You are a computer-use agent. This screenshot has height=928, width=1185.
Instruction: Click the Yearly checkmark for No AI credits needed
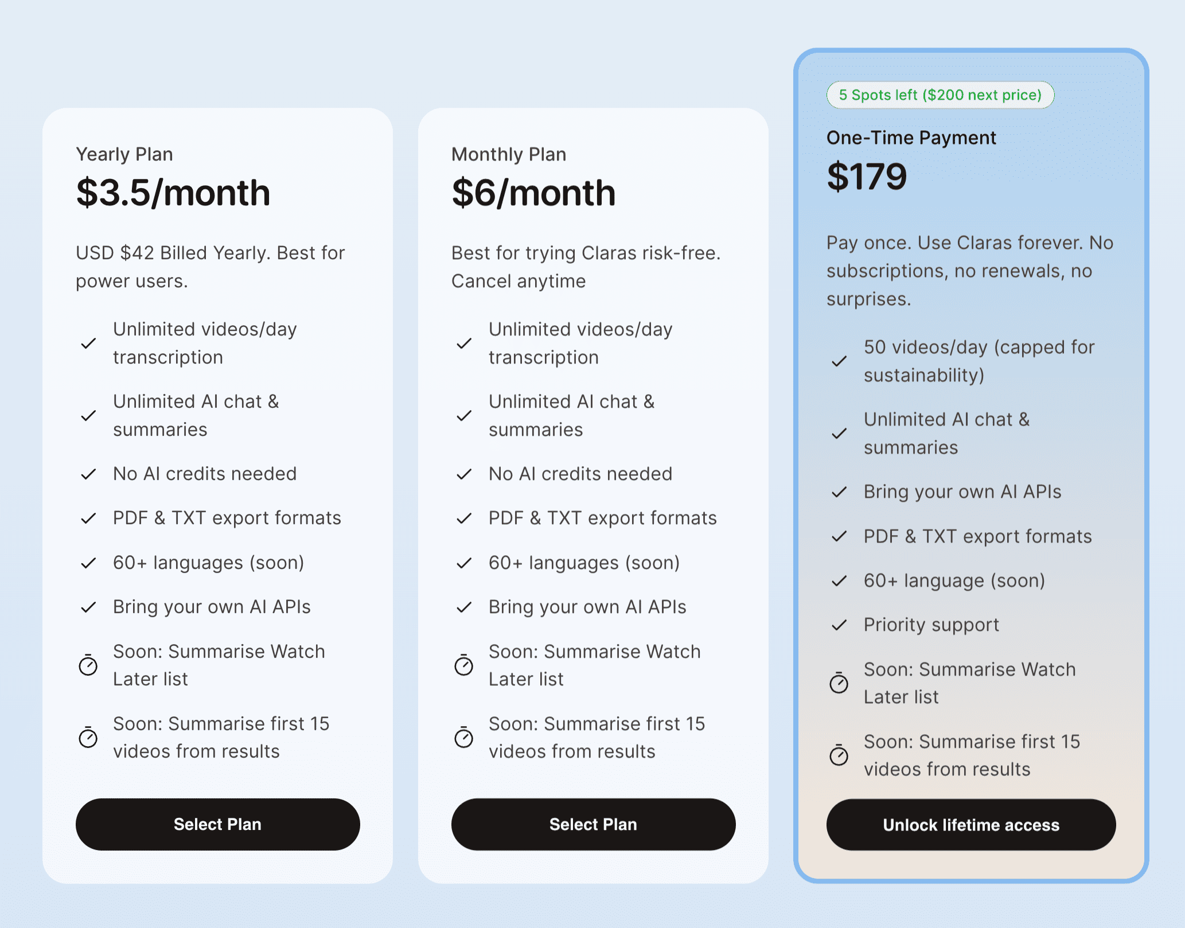point(88,474)
